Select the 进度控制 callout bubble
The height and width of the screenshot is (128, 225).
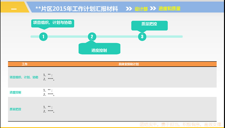(x=100, y=48)
